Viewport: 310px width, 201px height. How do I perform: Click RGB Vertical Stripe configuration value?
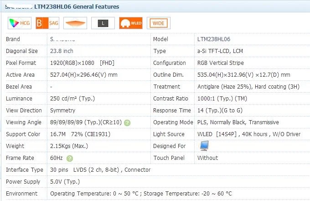coord(221,63)
